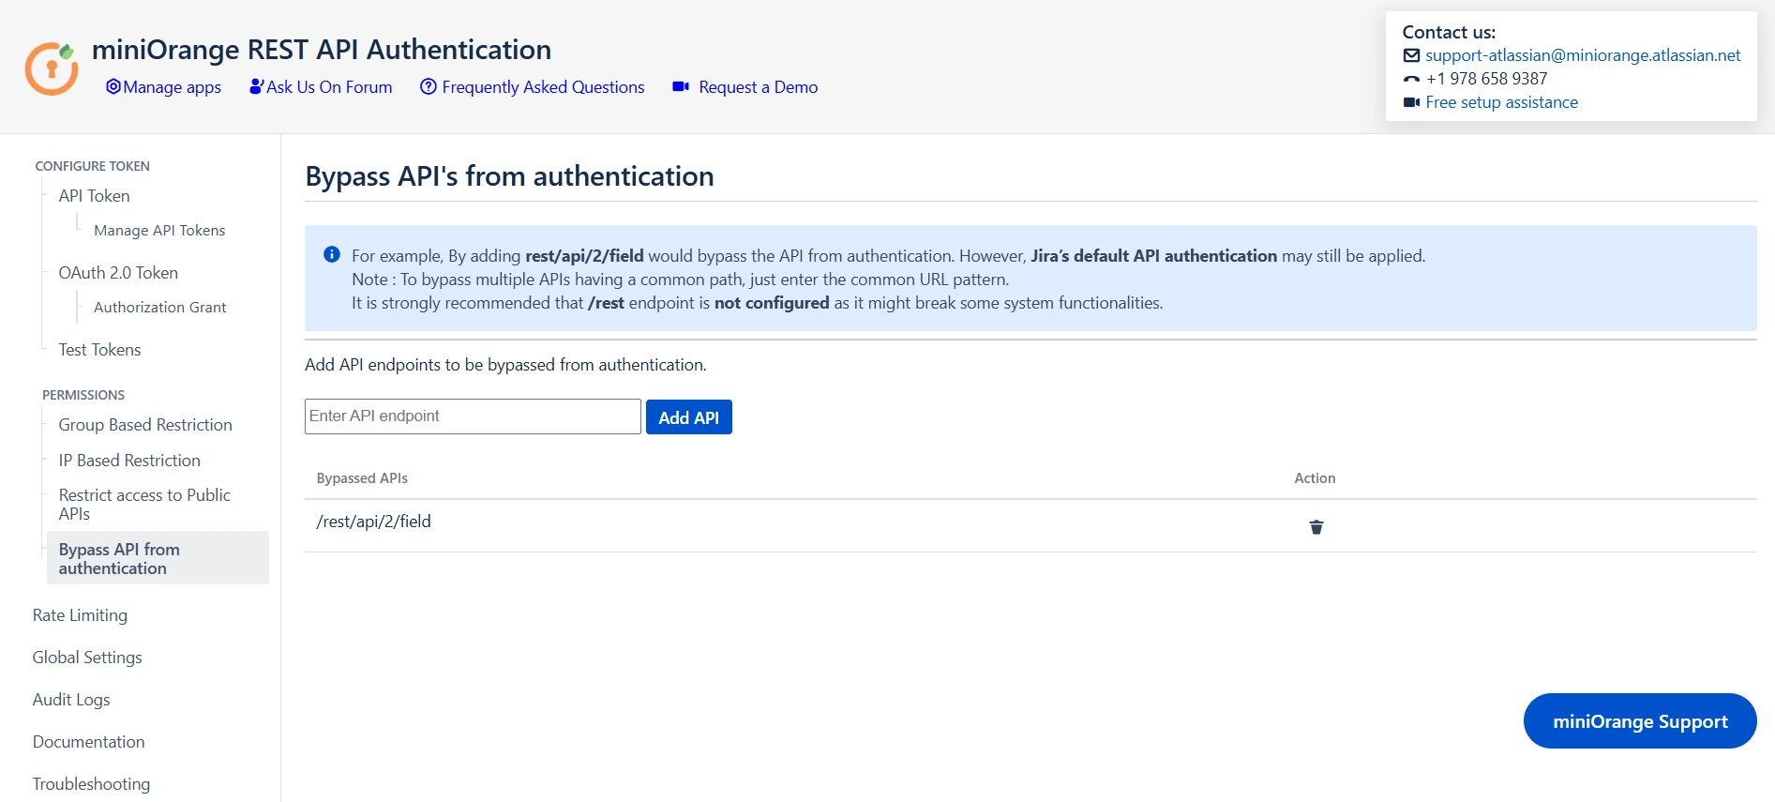Viewport: 1775px width, 802px height.
Task: Click the Contact us: heading
Action: [x=1449, y=32]
